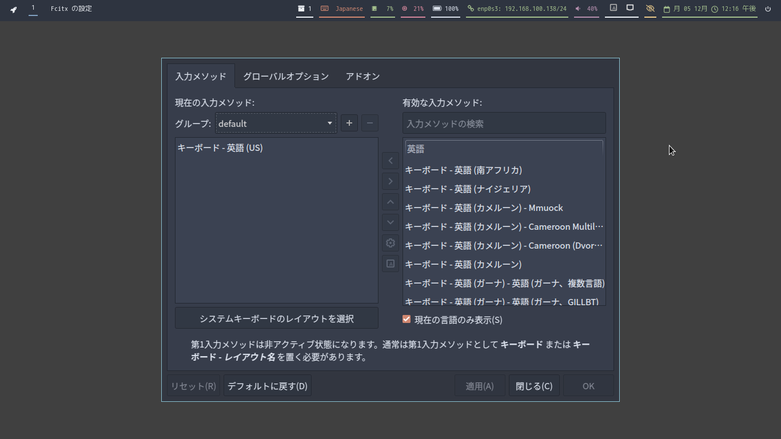Click the volume 40% indicator
781x439 pixels.
(x=587, y=9)
